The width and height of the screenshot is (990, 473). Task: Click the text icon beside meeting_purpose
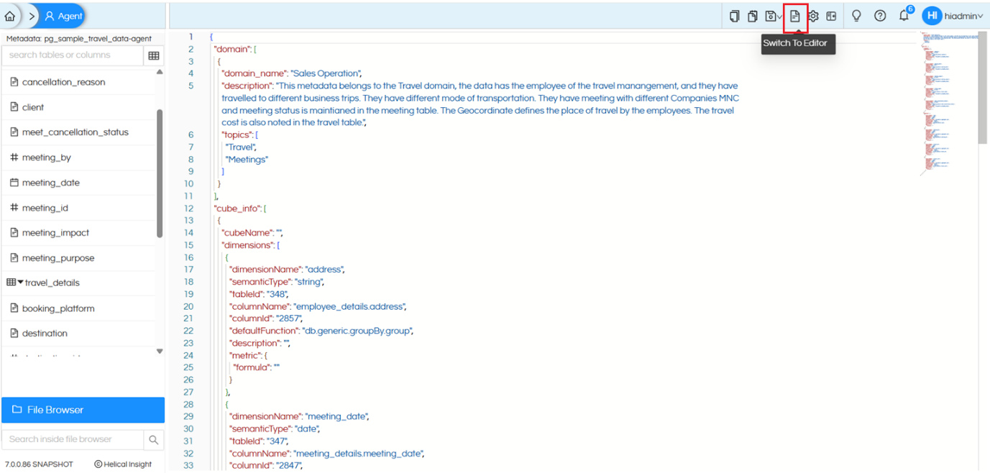click(x=14, y=258)
